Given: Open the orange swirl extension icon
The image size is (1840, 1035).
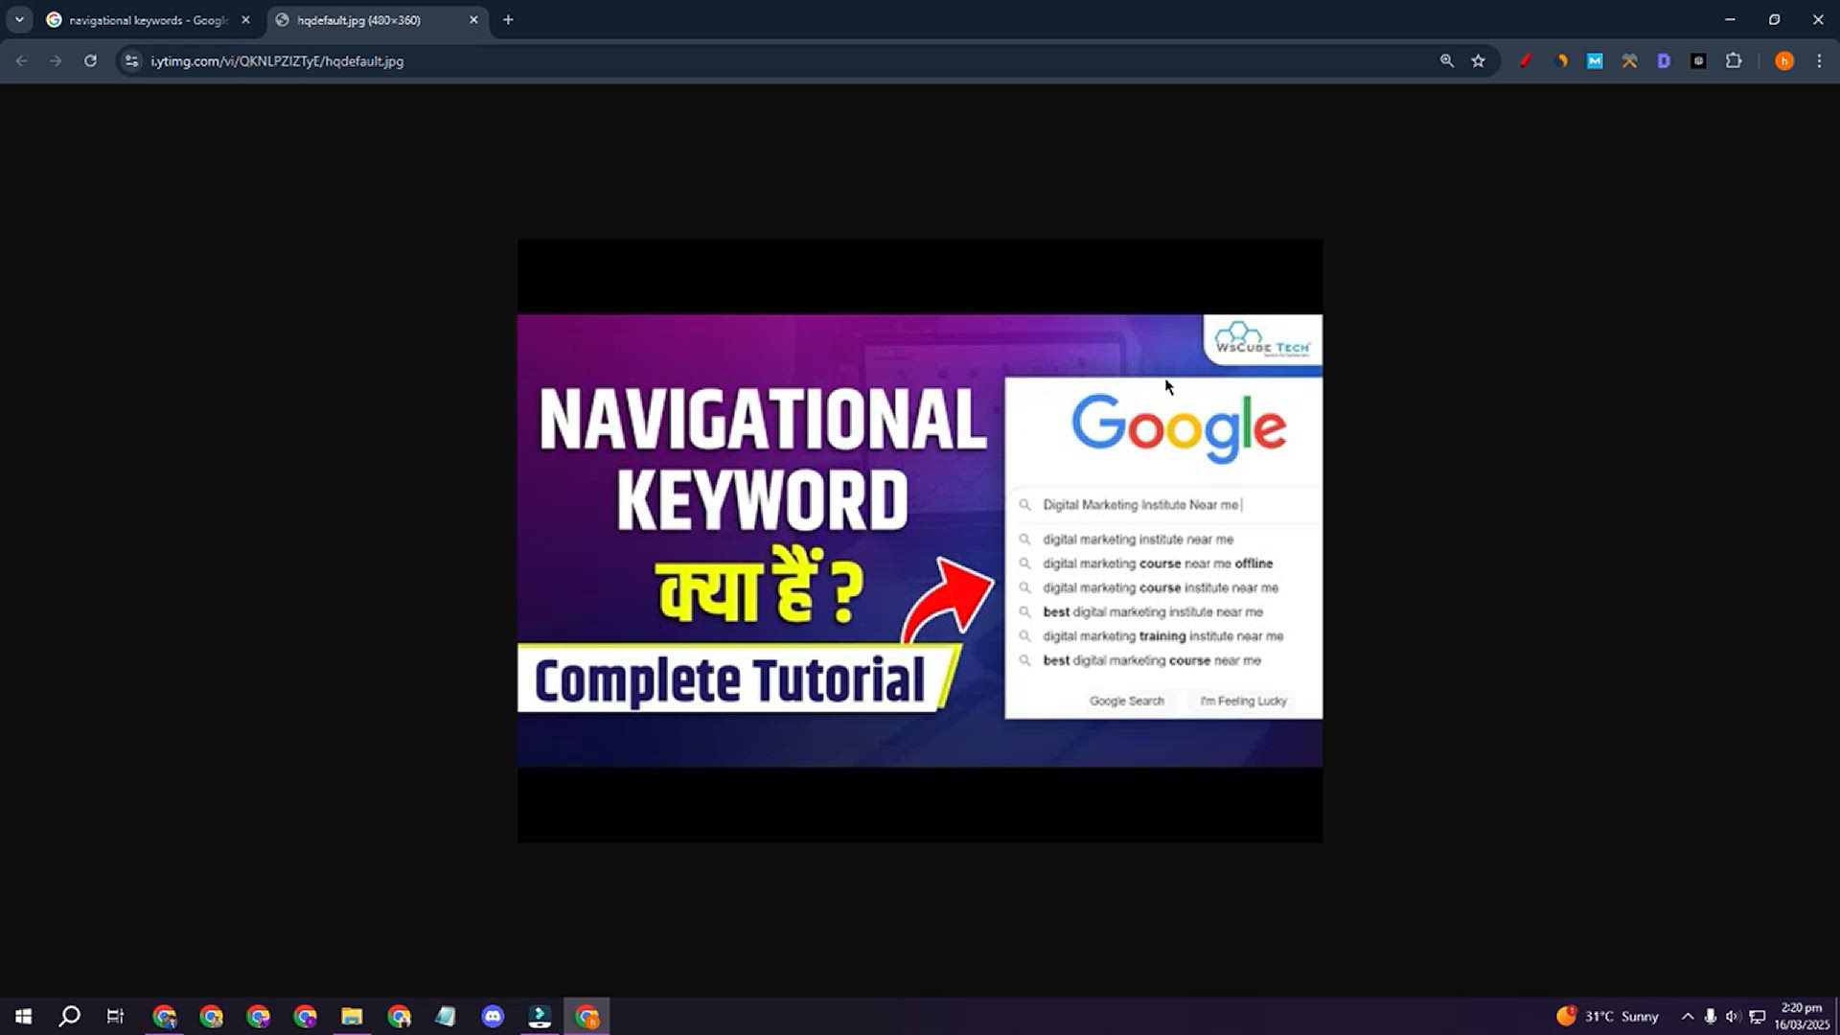Looking at the screenshot, I should click(1561, 61).
